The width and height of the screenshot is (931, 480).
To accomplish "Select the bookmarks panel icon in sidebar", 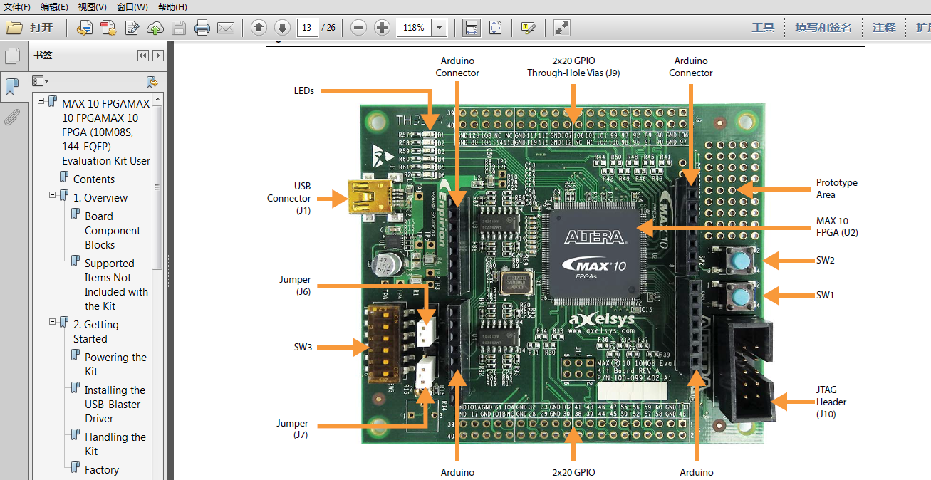I will click(12, 87).
